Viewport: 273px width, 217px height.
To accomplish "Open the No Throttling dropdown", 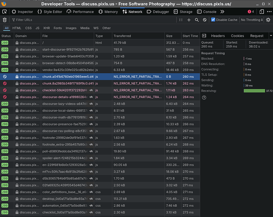I will point(251,20).
